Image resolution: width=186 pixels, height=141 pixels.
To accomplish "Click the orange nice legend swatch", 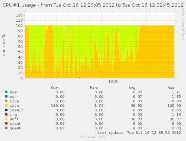I will [x=6, y=101].
